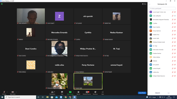Toggle mic icon for zoom baa01 host row
The height and width of the screenshot is (99, 177).
point(173,12)
